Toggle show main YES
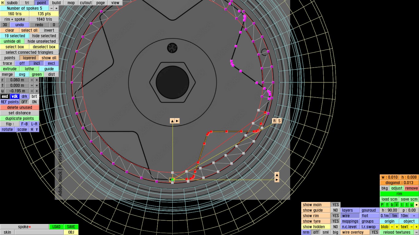 click(x=336, y=205)
